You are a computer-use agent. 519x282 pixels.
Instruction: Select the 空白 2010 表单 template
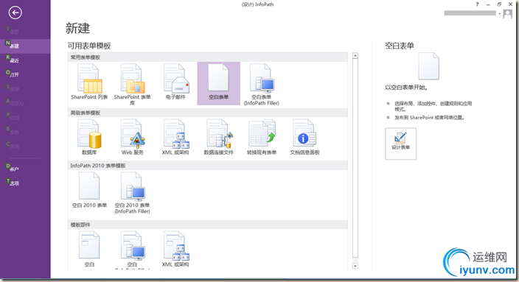[89, 191]
